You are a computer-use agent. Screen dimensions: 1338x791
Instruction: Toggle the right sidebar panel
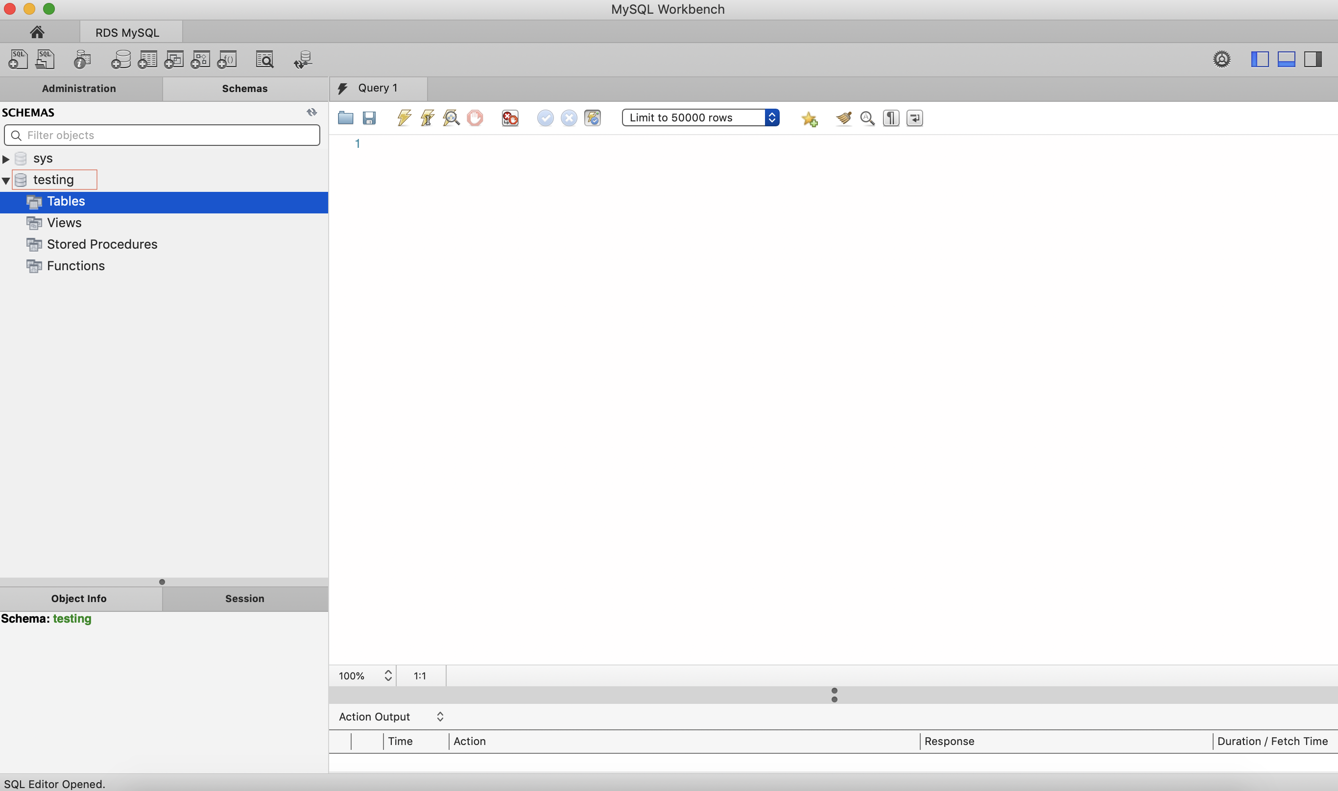click(1313, 59)
